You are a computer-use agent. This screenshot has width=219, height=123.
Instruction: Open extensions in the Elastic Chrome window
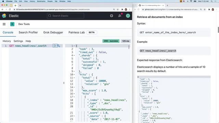(122, 10)
